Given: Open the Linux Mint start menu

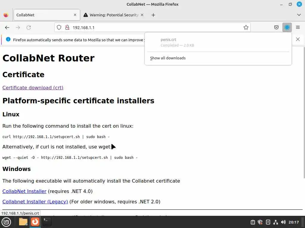Looking at the screenshot, I should tap(6, 222).
